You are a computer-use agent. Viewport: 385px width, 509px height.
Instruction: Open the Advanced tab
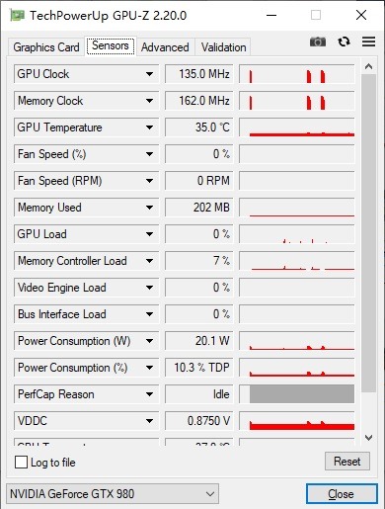165,47
